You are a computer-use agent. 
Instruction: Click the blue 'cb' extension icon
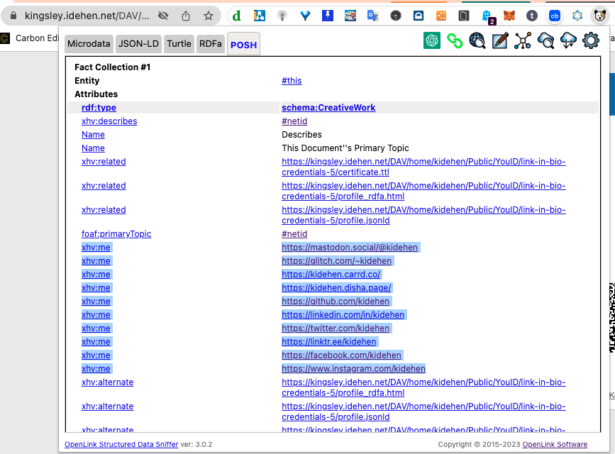point(555,16)
